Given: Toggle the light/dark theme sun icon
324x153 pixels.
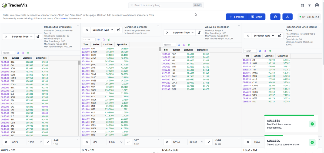Looking at the screenshot, I should (x=309, y=5).
